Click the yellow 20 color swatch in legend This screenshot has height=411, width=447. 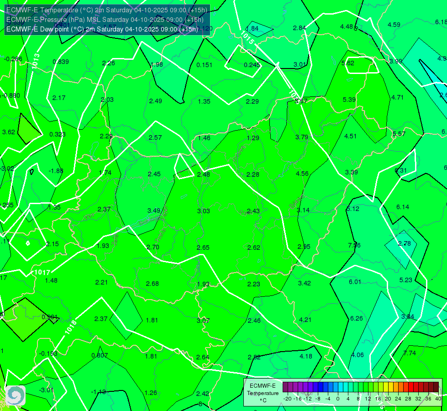386,387
